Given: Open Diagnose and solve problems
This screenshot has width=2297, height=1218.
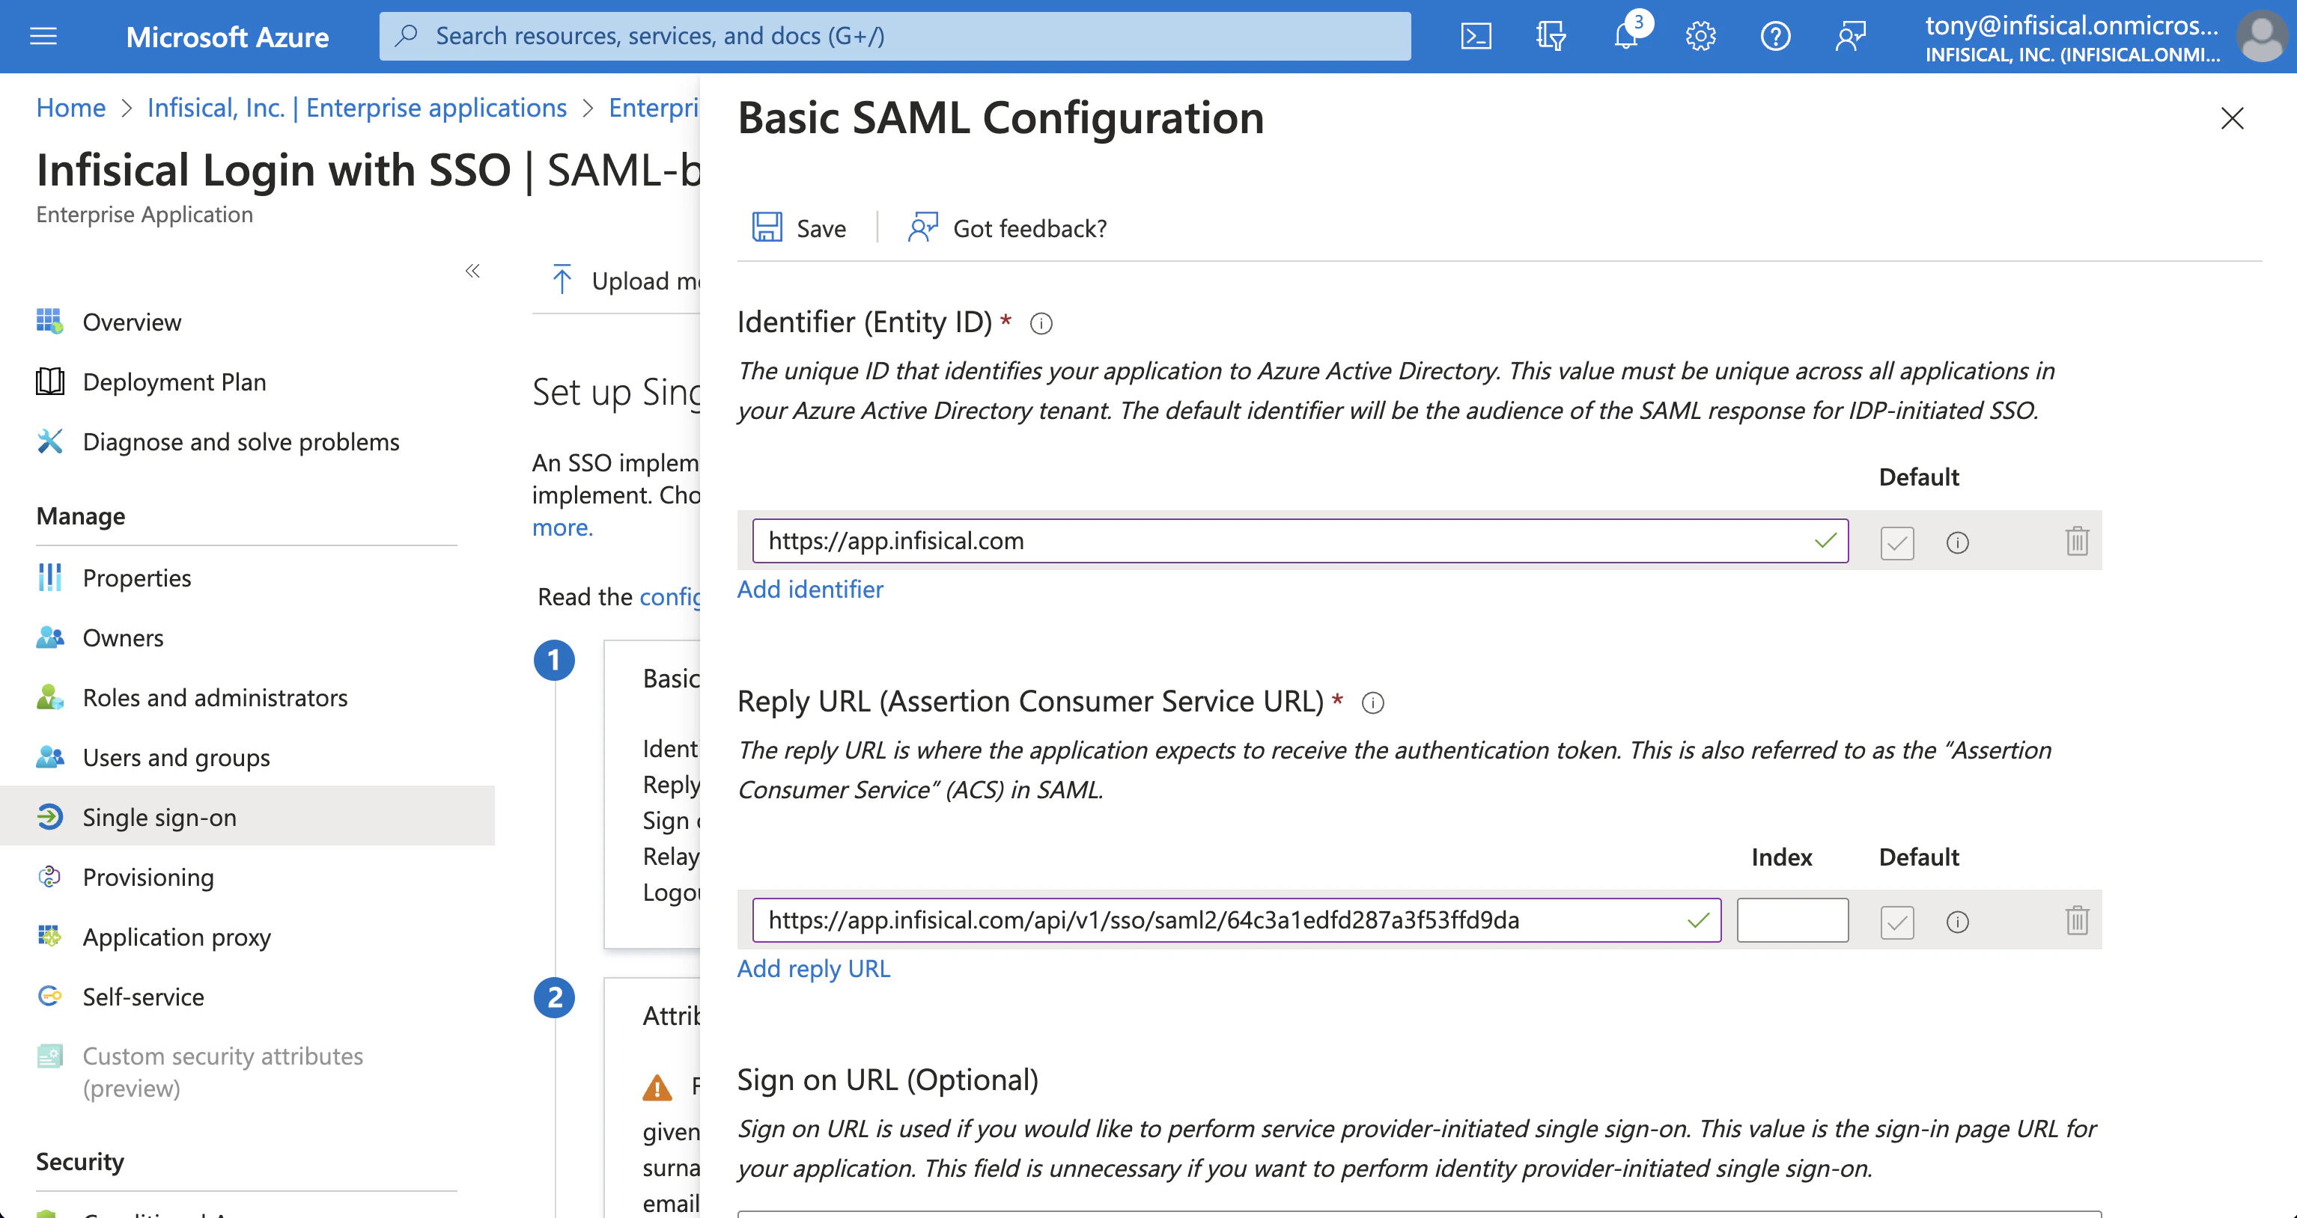Looking at the screenshot, I should [x=241, y=442].
